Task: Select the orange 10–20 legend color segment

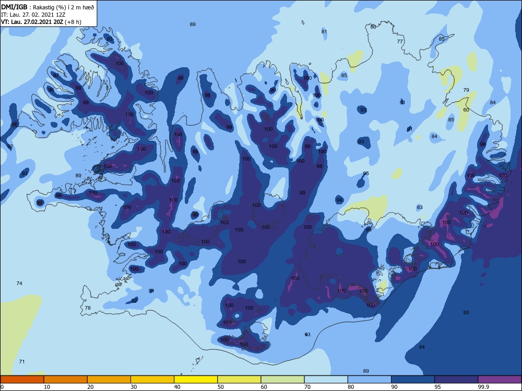Action: pos(66,380)
